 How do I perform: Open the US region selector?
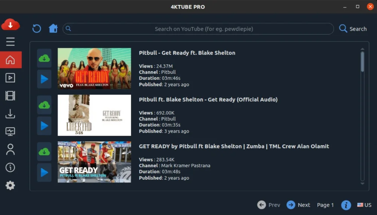(364, 205)
